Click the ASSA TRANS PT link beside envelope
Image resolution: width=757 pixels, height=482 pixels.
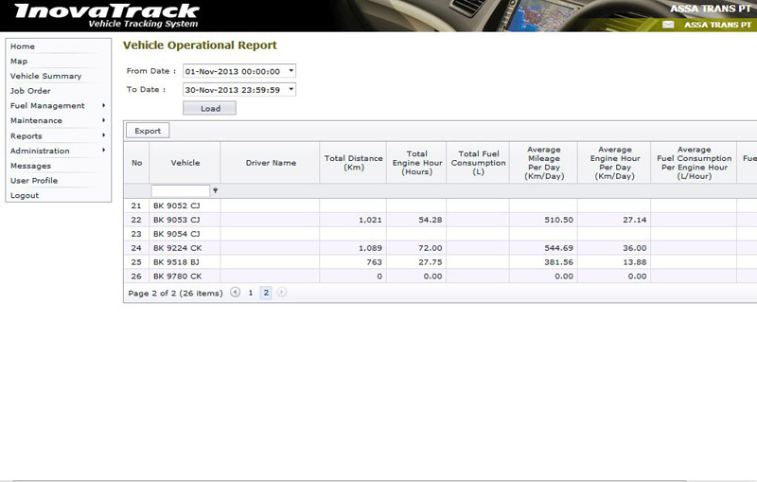click(x=717, y=25)
